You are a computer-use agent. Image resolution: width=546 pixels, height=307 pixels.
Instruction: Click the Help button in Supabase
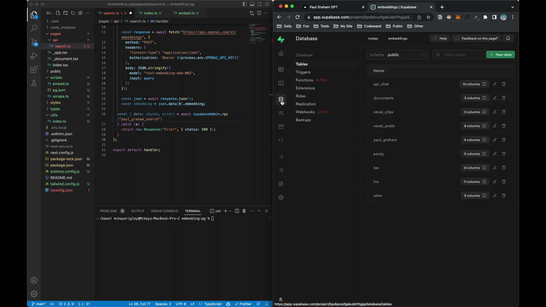pyautogui.click(x=440, y=38)
